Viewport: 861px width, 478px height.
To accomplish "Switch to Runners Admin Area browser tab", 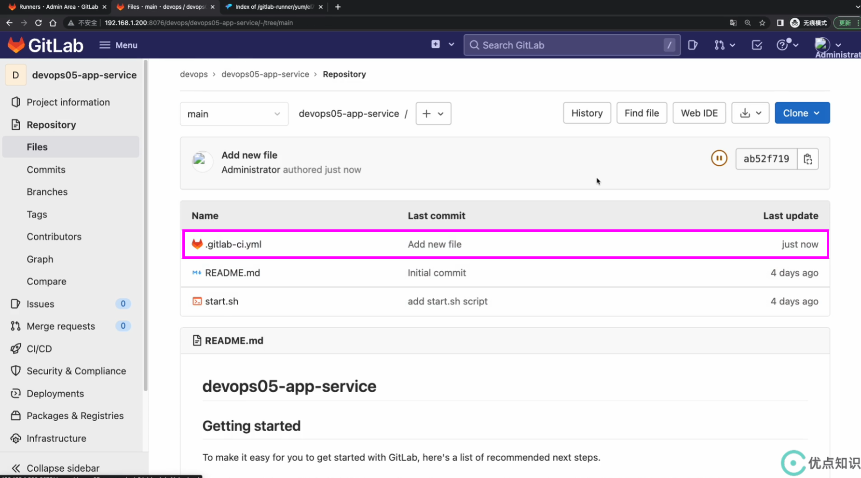I will click(x=58, y=7).
